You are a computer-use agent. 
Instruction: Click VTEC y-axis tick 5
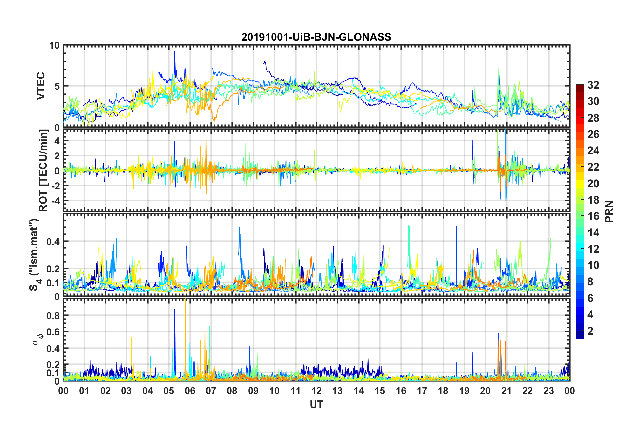57,86
